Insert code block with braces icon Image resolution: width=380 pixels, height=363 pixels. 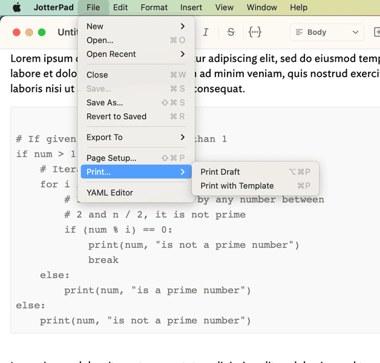tap(255, 32)
